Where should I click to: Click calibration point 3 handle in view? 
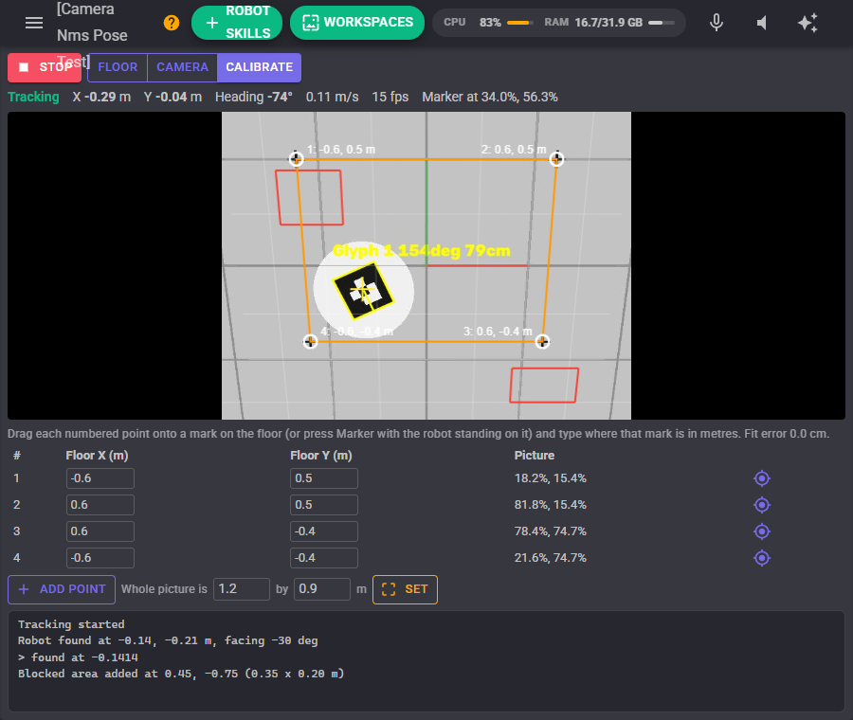pos(542,341)
